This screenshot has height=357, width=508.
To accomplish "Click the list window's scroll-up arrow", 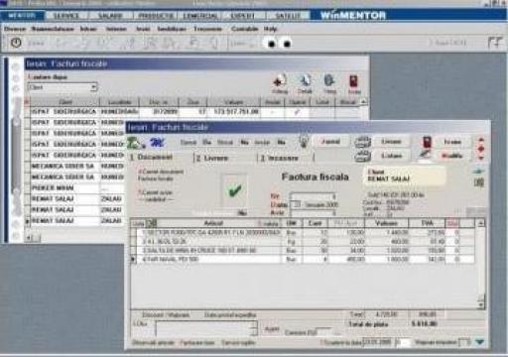I will tap(363, 102).
